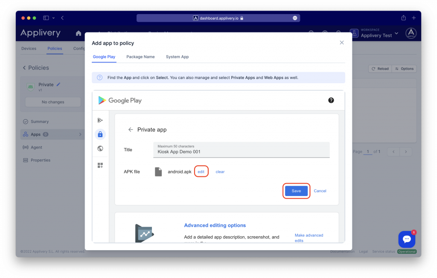Click the info icon in the blue banner
This screenshot has height=278, width=437.
(99, 78)
